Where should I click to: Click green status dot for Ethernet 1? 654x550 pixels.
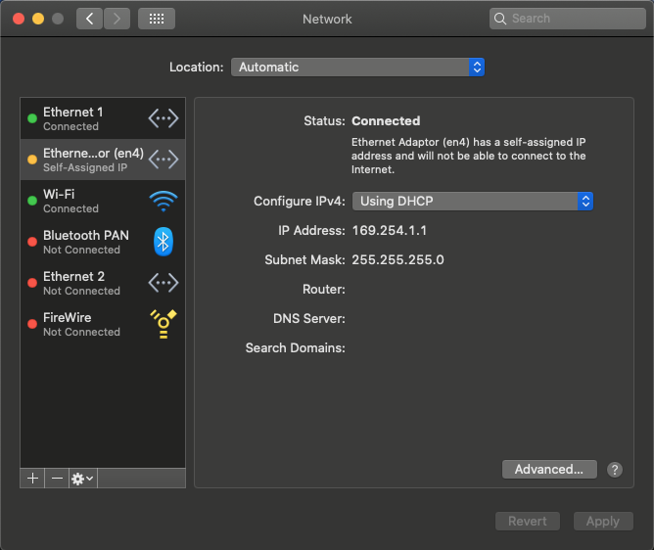click(32, 118)
